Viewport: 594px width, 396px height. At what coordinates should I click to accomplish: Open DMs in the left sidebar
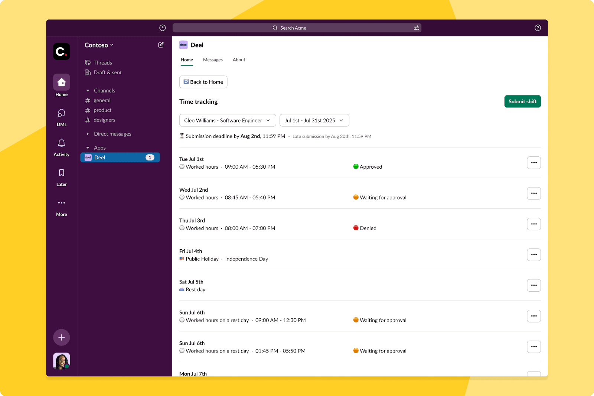[62, 117]
